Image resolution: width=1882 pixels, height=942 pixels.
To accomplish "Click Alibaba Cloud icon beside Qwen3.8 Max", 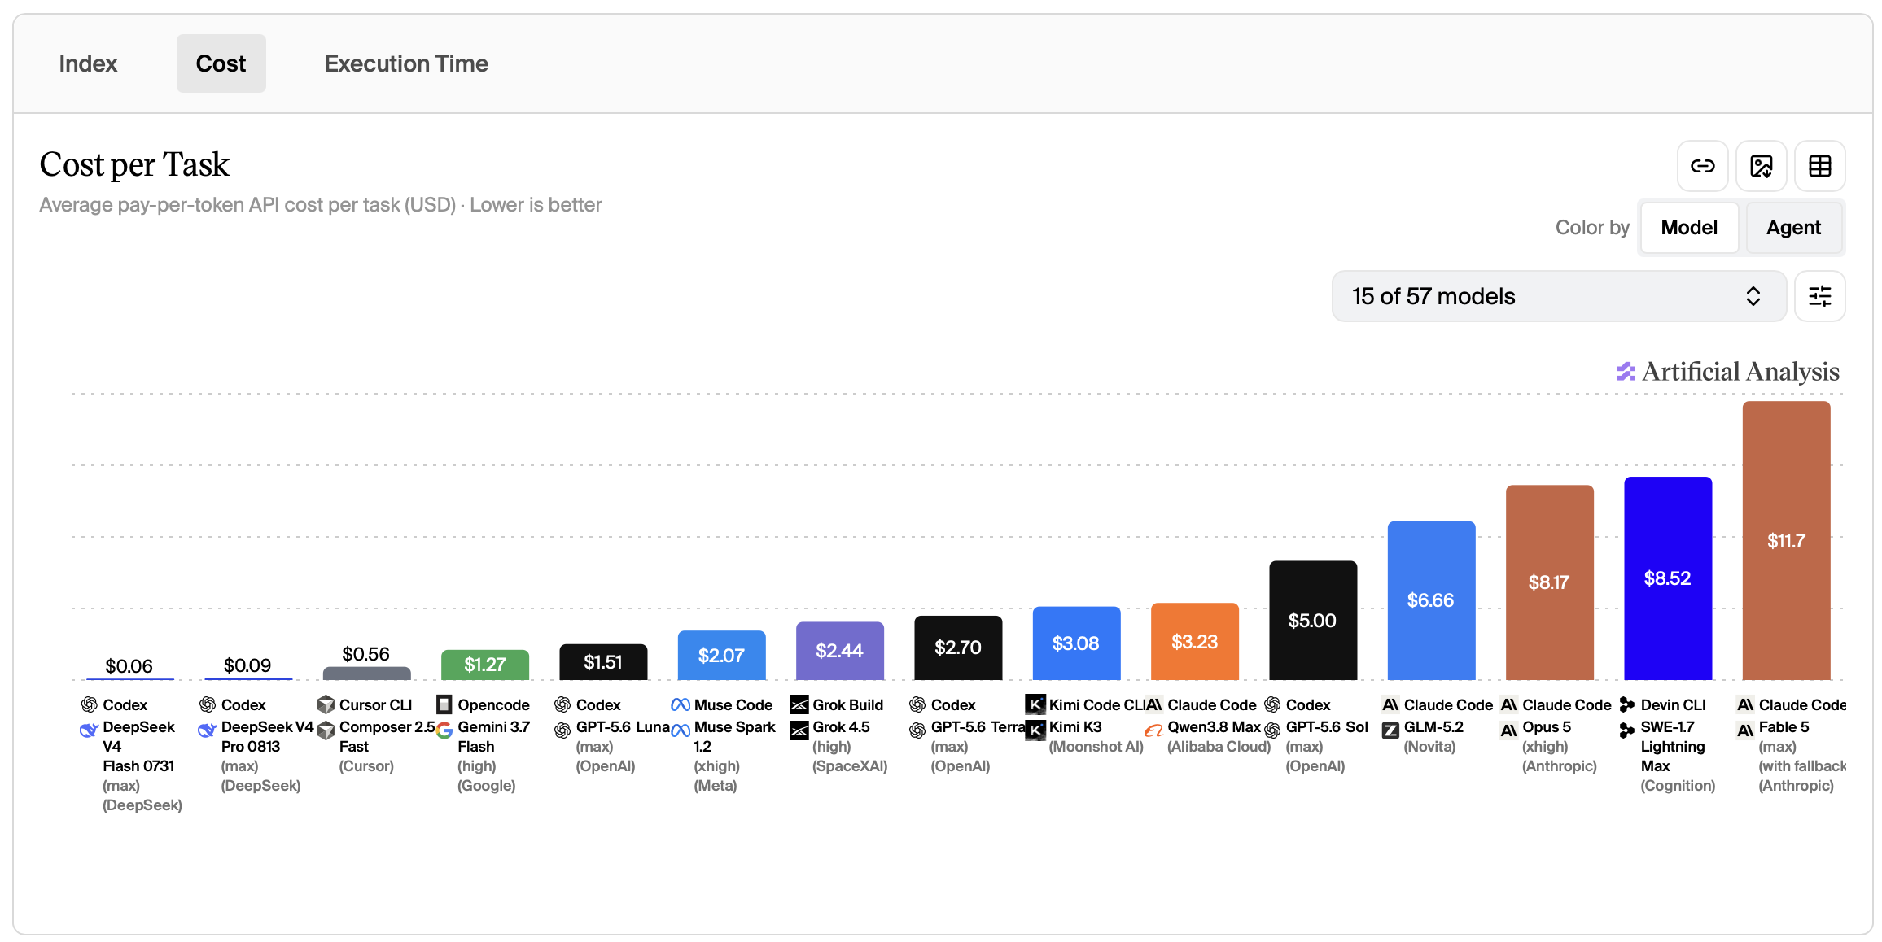I will click(1153, 730).
